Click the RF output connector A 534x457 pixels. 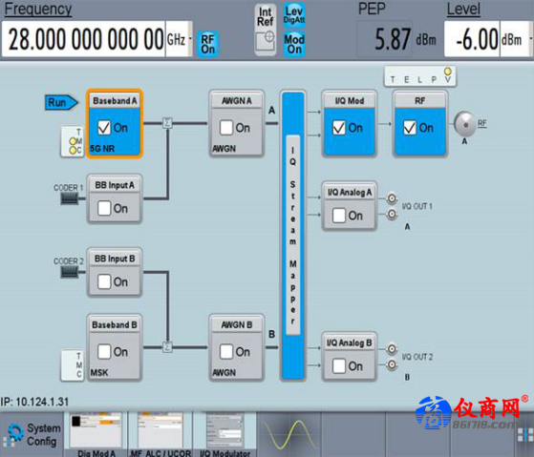pyautogui.click(x=464, y=124)
